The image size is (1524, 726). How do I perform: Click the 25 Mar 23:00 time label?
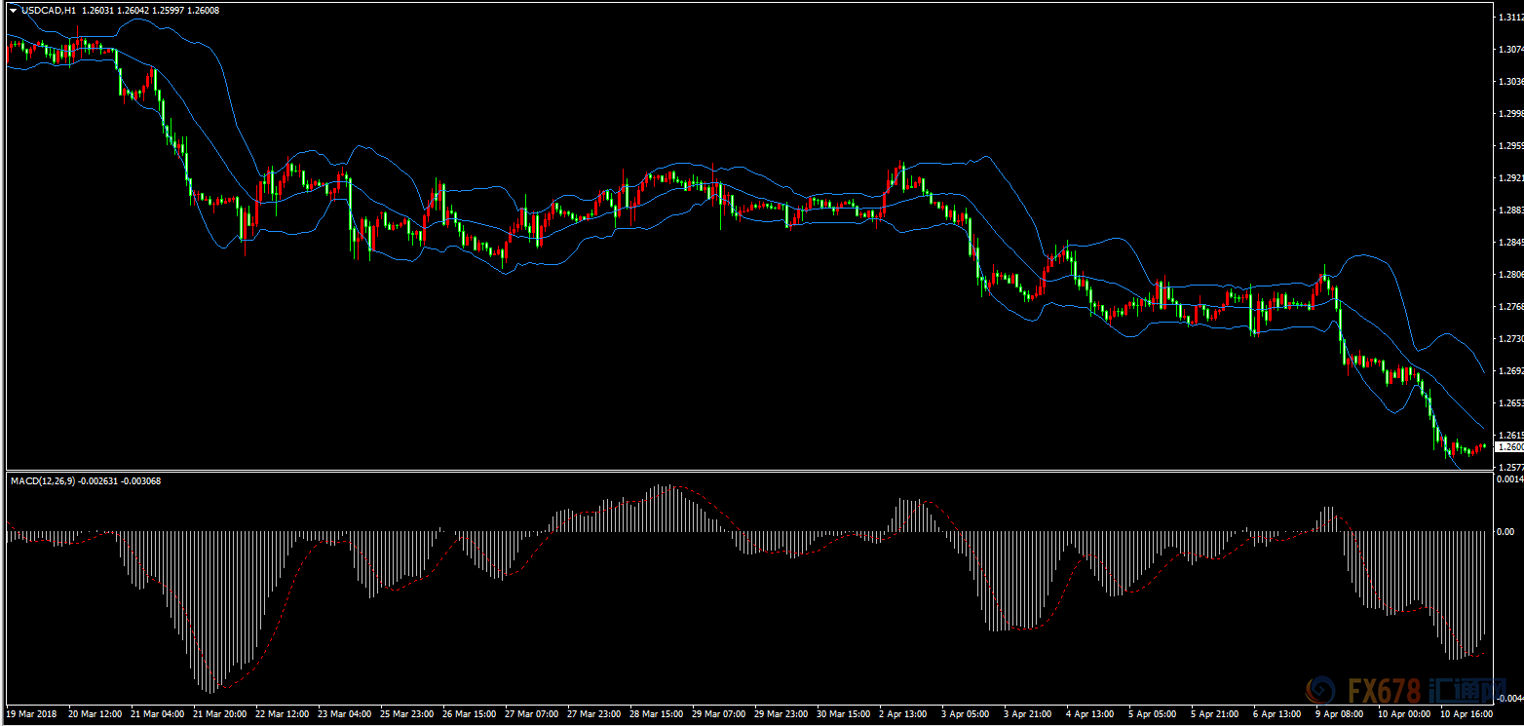click(406, 714)
